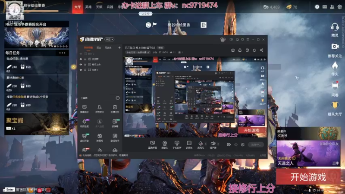Toggle the lock on the 修行上分 source
Screen dimensions: 345x194
pos(85,64)
